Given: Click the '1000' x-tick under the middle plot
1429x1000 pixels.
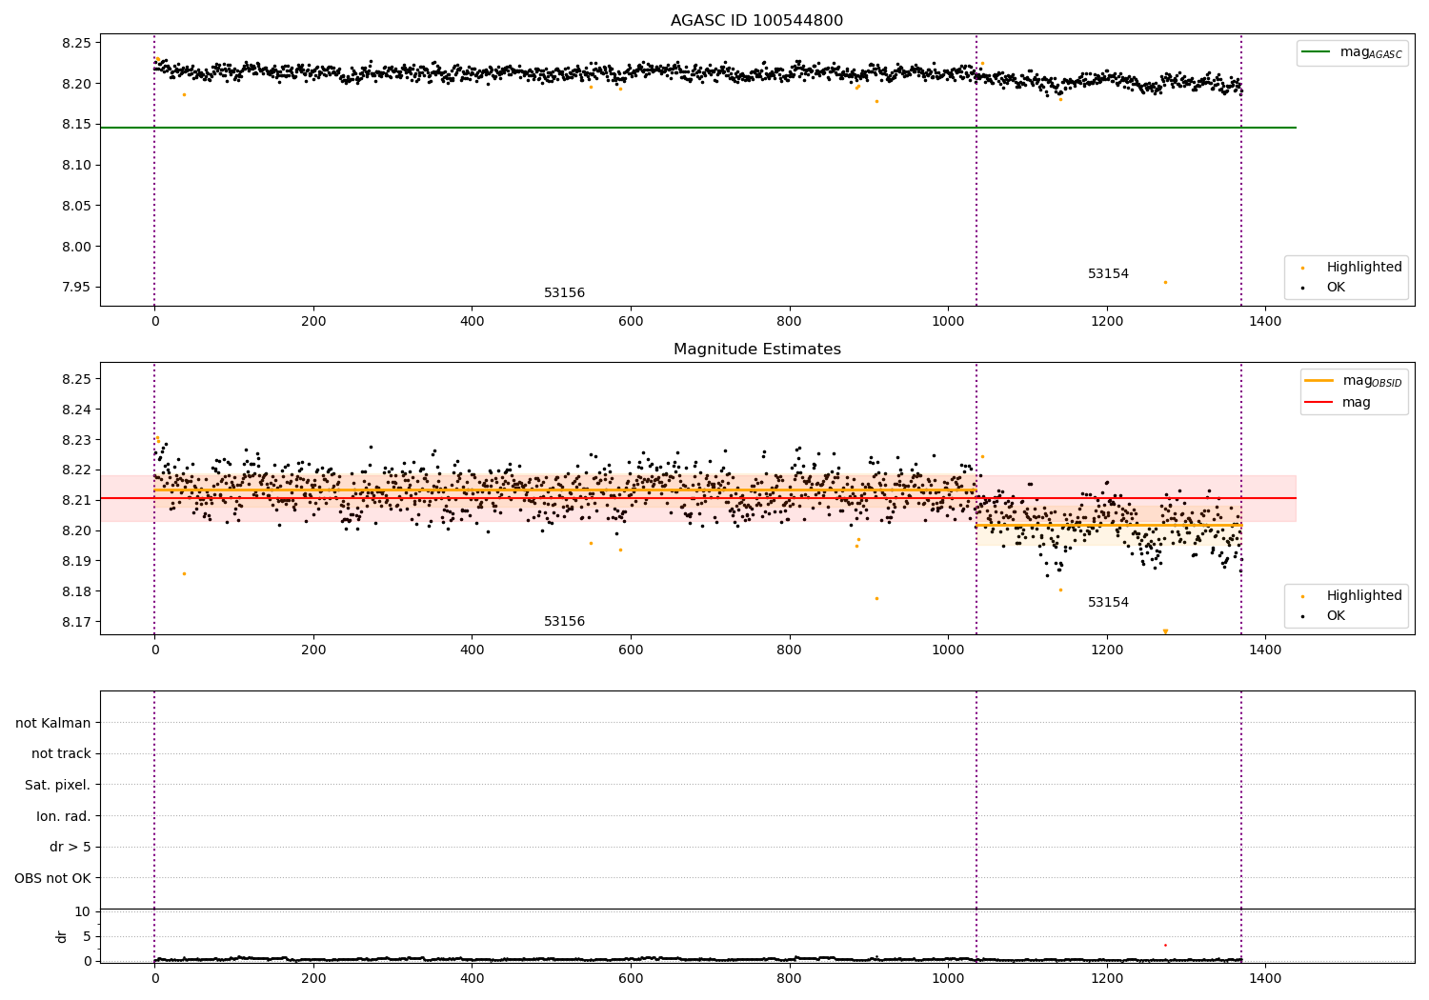Looking at the screenshot, I should 948,650.
